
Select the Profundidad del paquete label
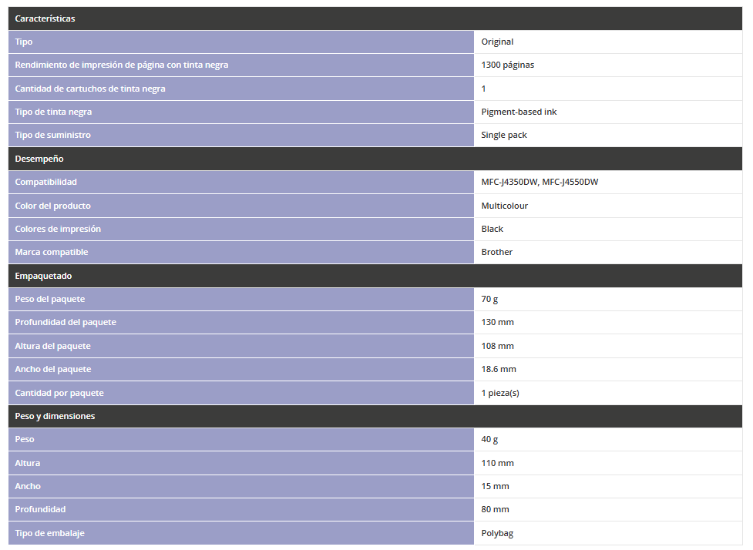(66, 322)
